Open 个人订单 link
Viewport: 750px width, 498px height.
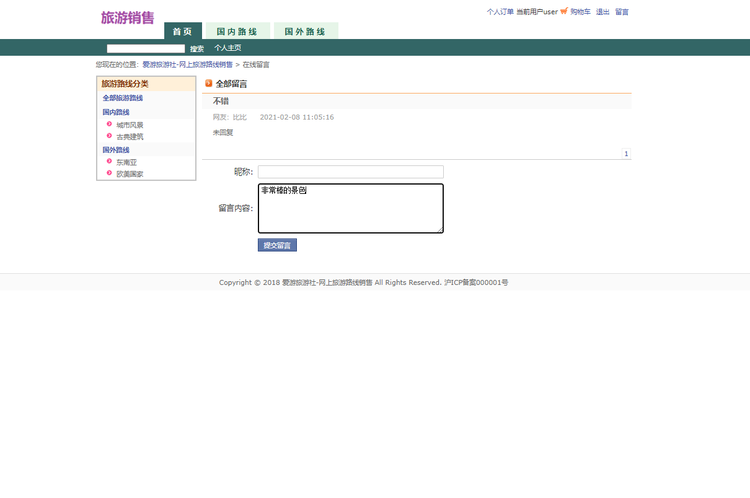(500, 12)
